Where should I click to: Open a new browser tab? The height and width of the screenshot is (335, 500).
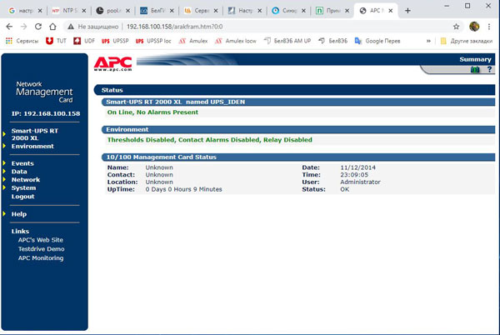point(407,11)
